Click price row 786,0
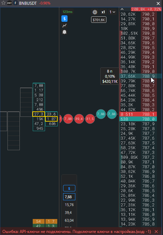 tap(138, 215)
